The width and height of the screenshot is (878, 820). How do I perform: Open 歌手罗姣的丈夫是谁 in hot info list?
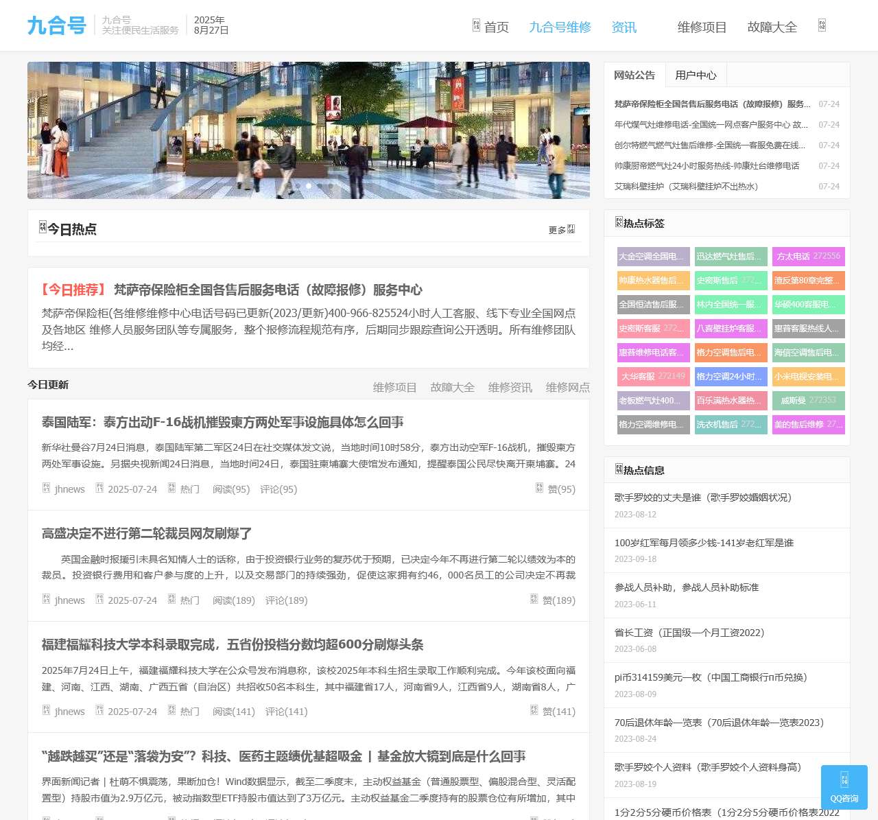point(702,497)
